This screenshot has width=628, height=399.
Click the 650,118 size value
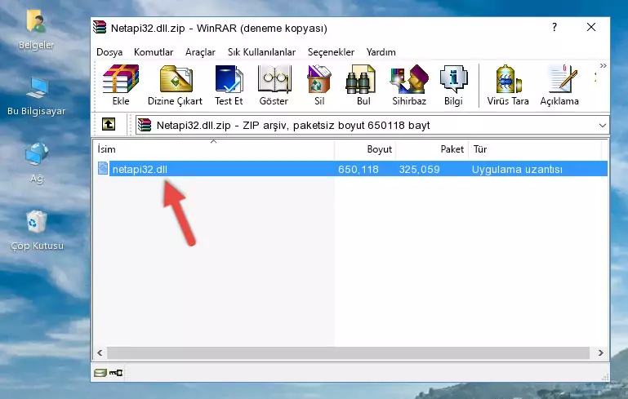[x=358, y=169]
